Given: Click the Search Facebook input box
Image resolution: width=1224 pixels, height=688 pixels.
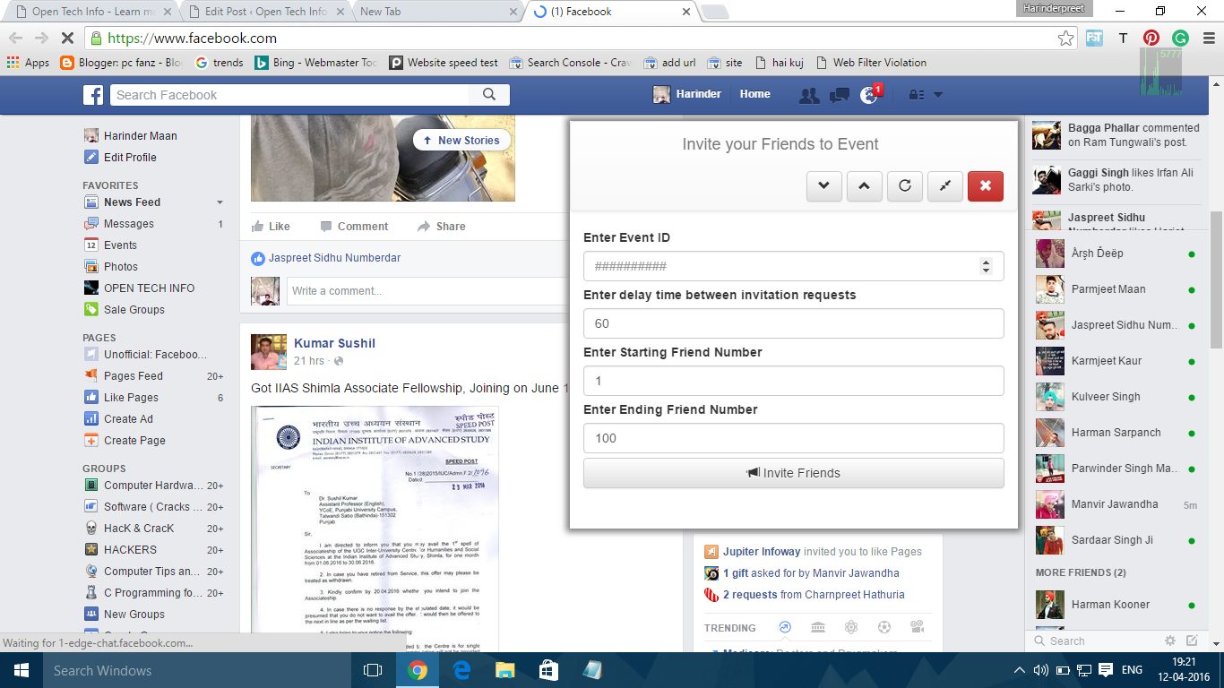Looking at the screenshot, I should tap(289, 95).
